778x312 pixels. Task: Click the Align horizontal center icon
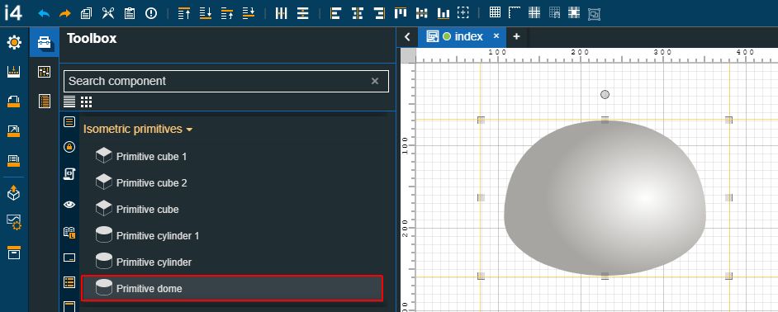coord(358,13)
